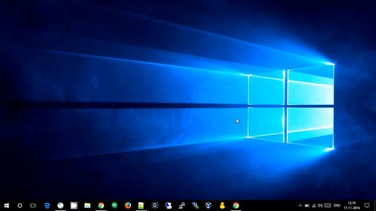This screenshot has height=211, width=376.
Task: Open the green Hangouts icon
Action: click(x=115, y=205)
